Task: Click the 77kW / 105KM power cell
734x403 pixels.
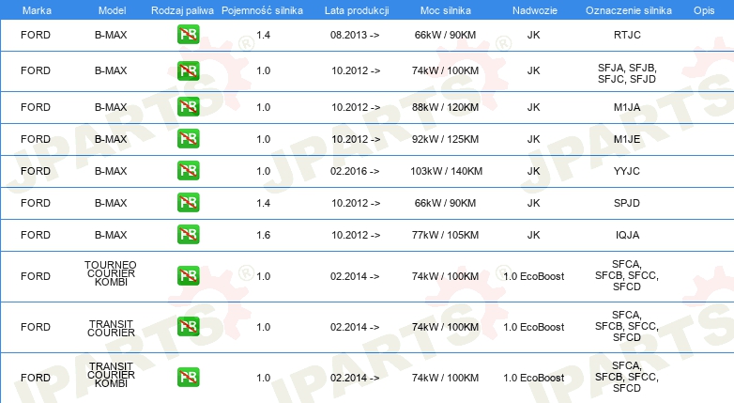Action: [x=445, y=235]
